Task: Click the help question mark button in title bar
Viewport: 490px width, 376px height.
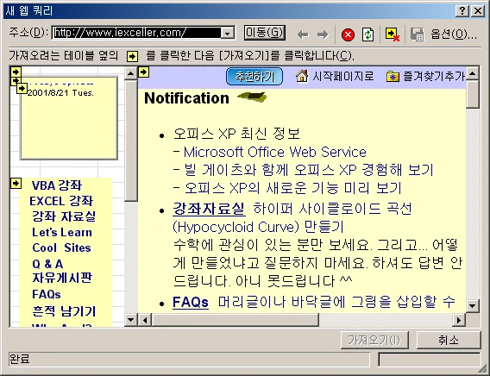Action: (462, 11)
